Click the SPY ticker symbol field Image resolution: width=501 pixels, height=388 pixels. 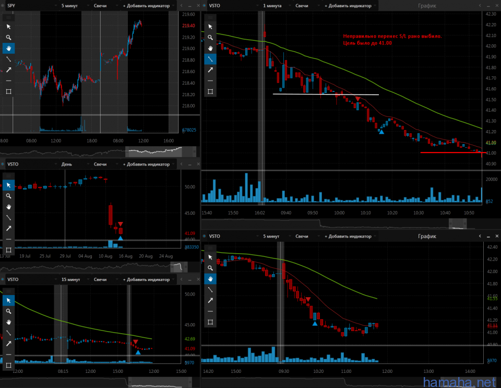(31, 6)
